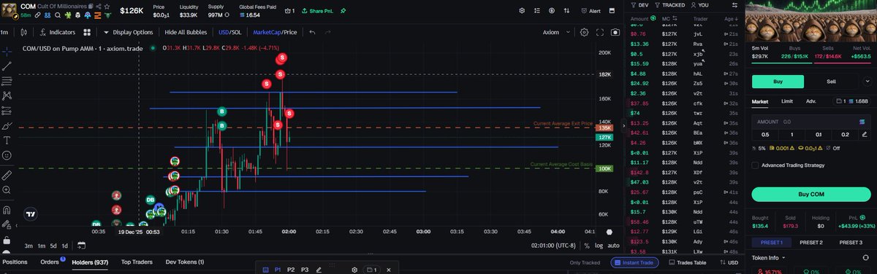The width and height of the screenshot is (877, 274).
Task: Filter trades by DEV
Action: click(x=639, y=5)
